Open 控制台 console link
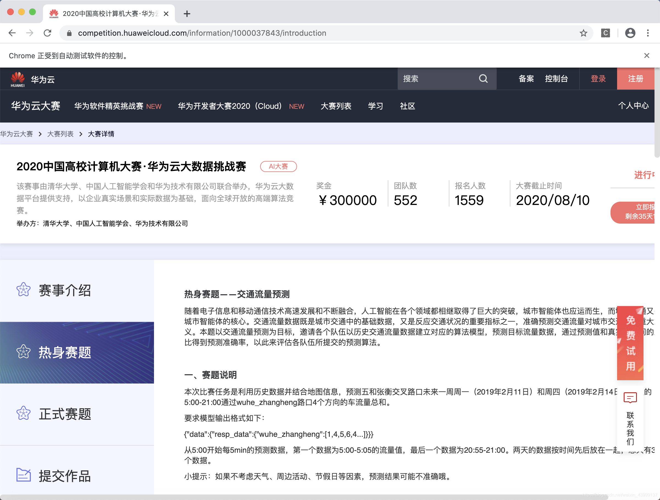 [556, 79]
